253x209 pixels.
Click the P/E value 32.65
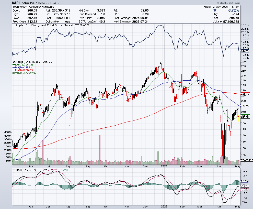pyautogui.click(x=145, y=10)
